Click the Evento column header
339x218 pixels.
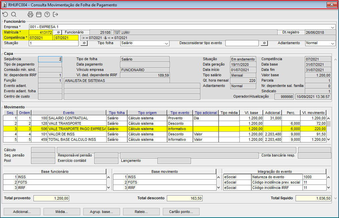[x=69, y=113]
